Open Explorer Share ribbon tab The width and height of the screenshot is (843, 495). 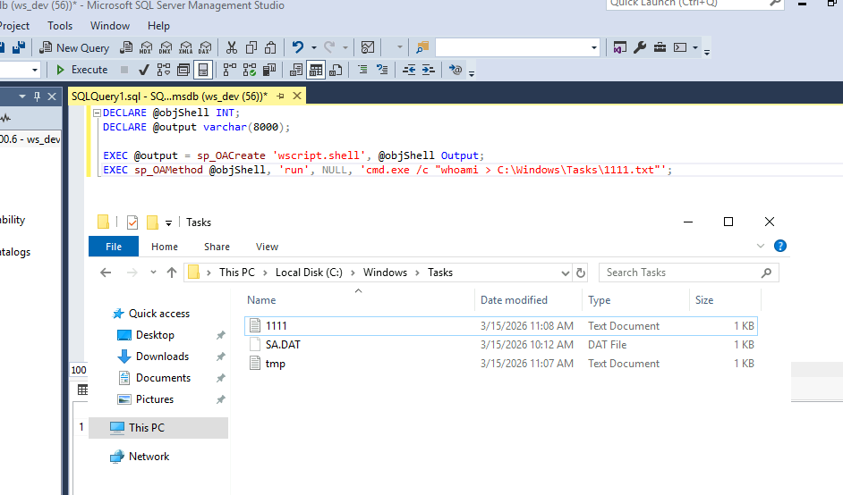coord(217,247)
